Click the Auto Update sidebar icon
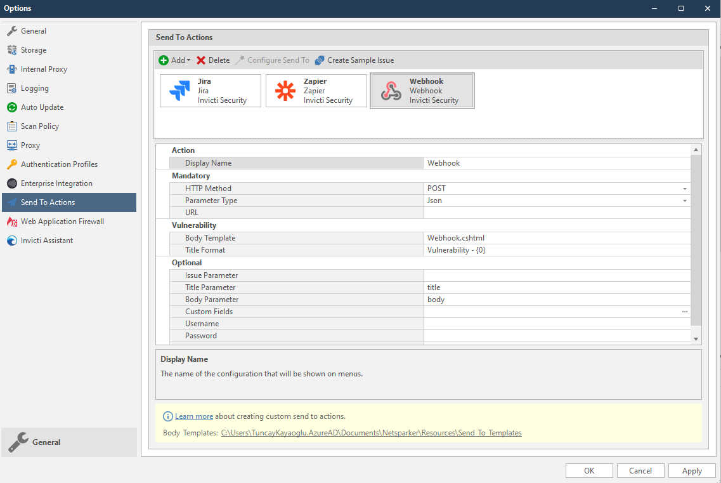Screen dimensions: 721x483 (x=11, y=107)
